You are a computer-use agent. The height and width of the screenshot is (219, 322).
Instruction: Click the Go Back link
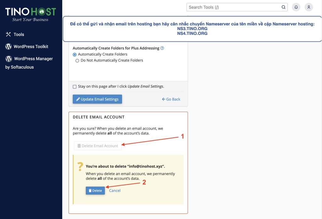pos(171,99)
